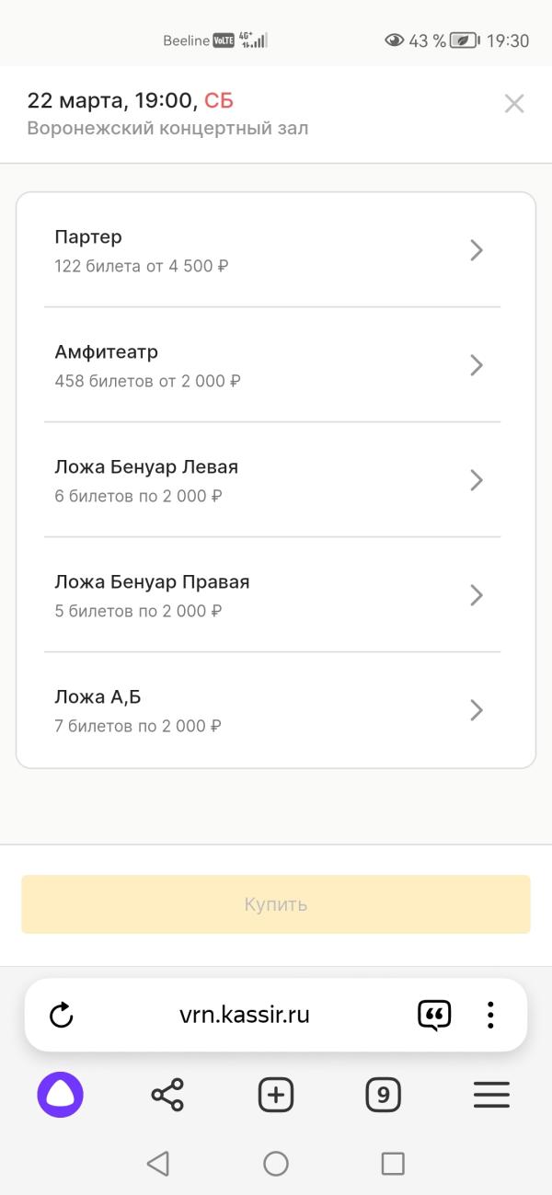Expand the Ложа Бенуар Левая chevron

[477, 480]
